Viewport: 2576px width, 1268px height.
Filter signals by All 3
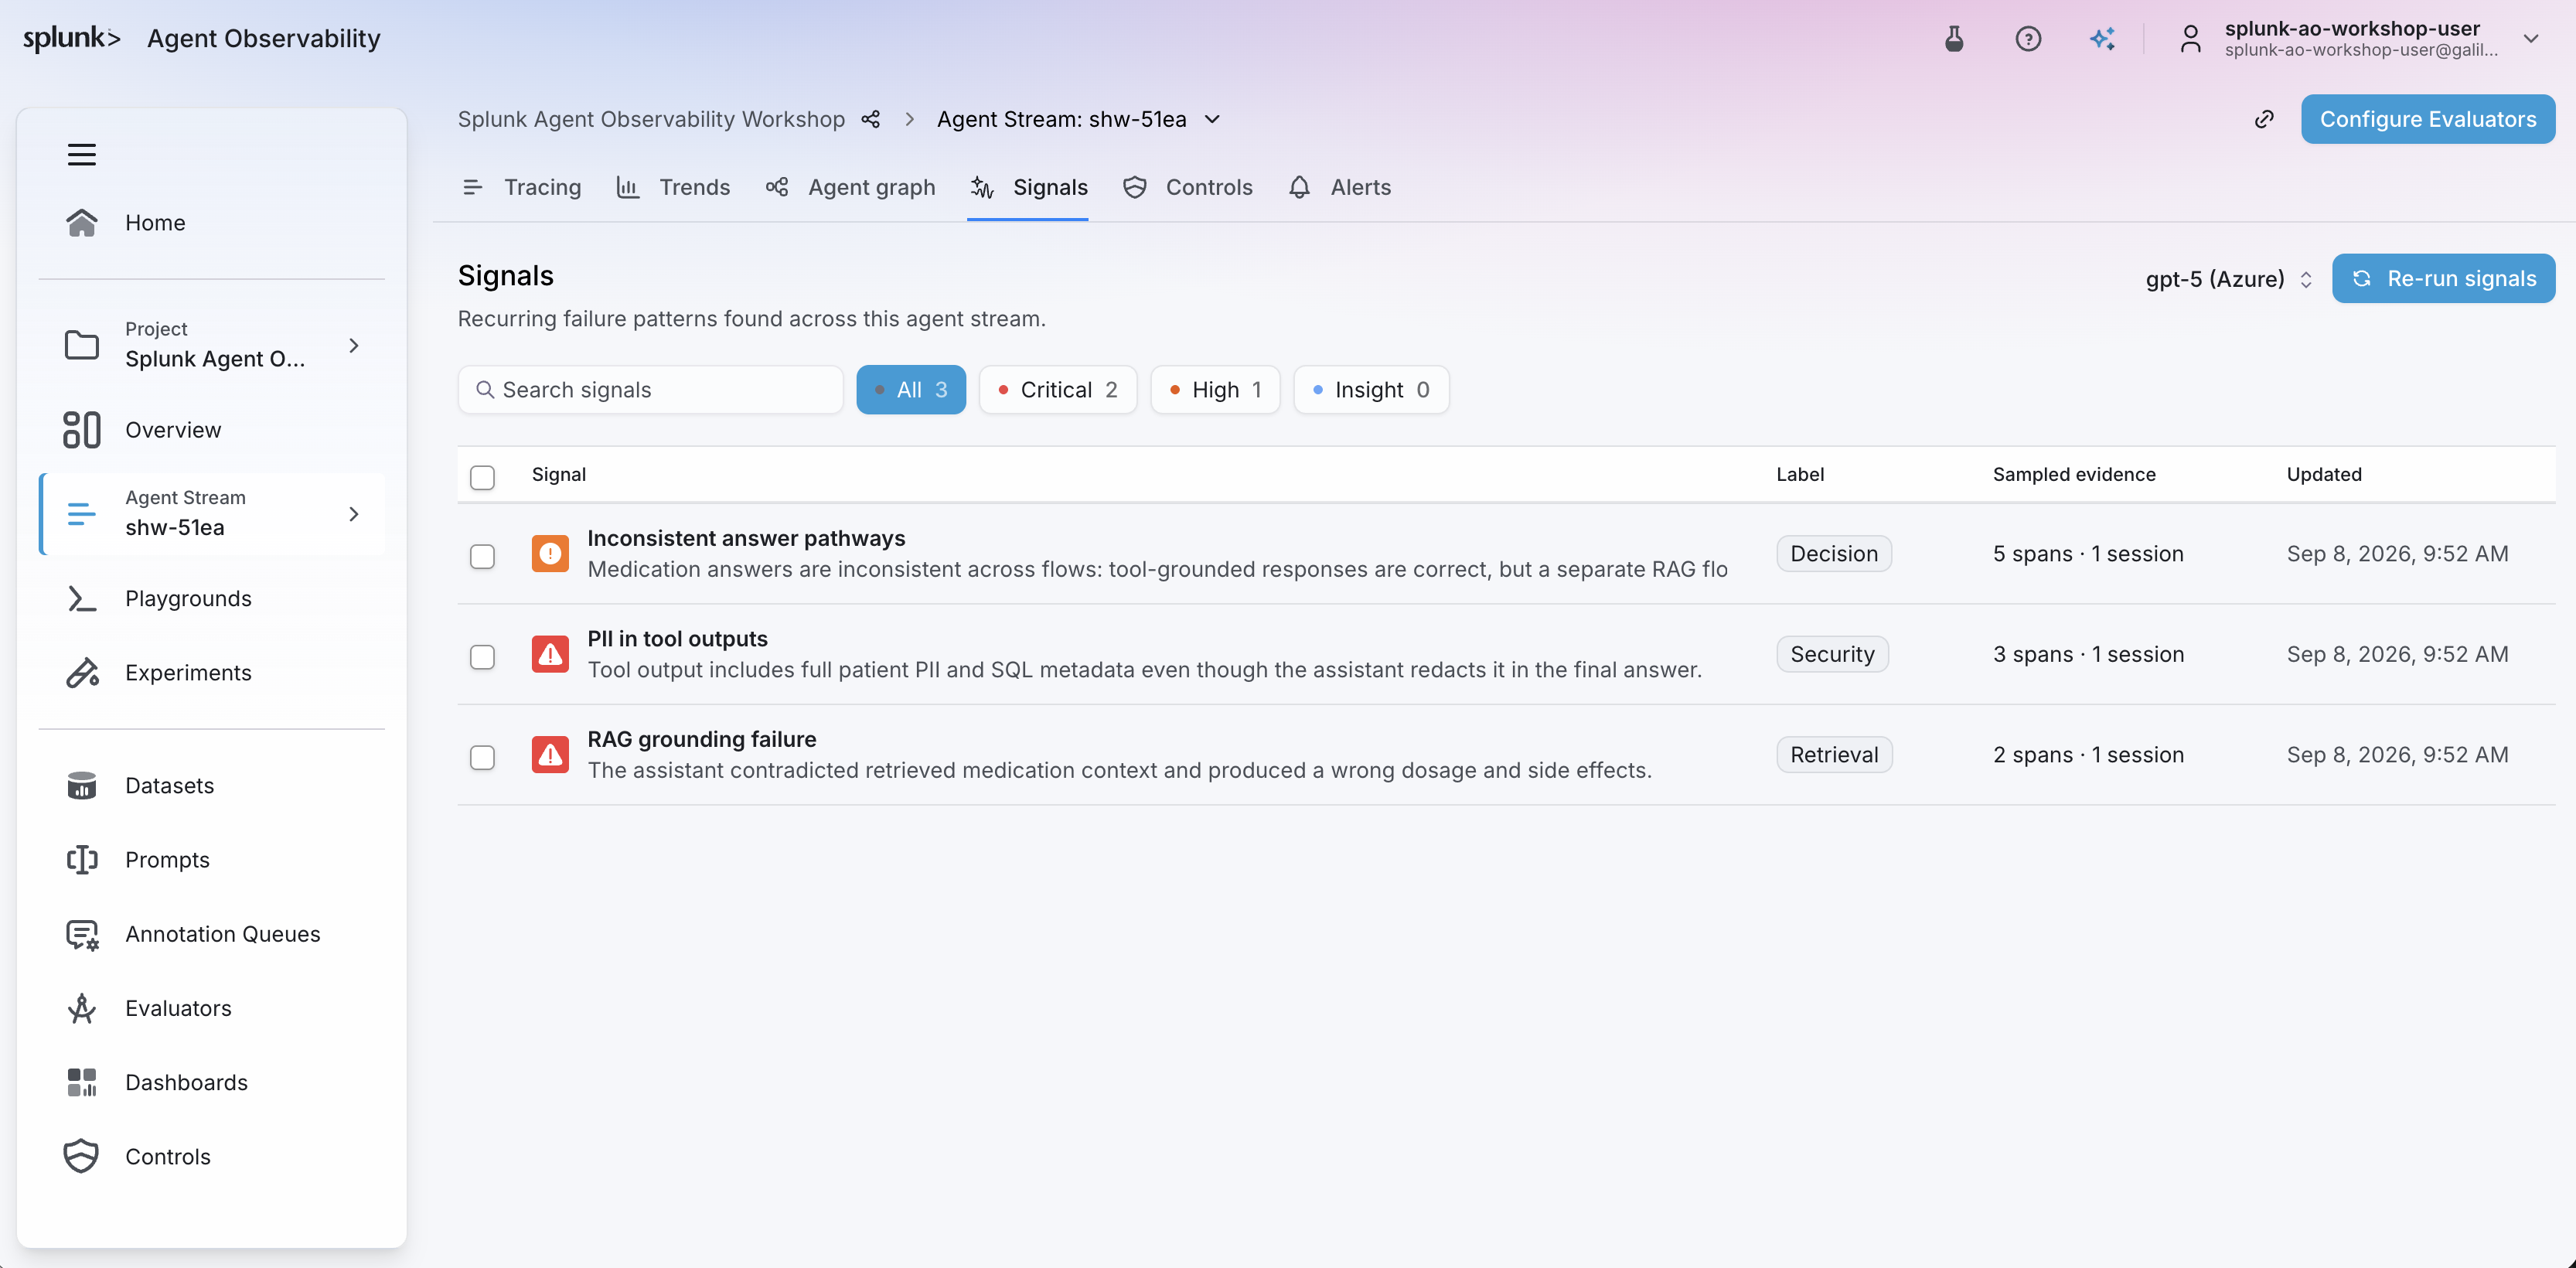pos(911,390)
